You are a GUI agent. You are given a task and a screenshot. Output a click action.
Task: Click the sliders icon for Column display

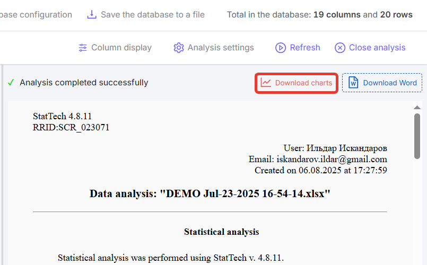pyautogui.click(x=83, y=48)
